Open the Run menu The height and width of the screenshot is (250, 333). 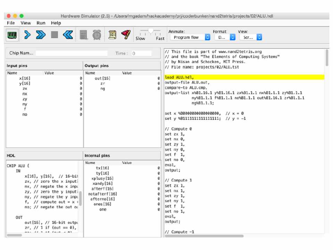tap(41, 23)
